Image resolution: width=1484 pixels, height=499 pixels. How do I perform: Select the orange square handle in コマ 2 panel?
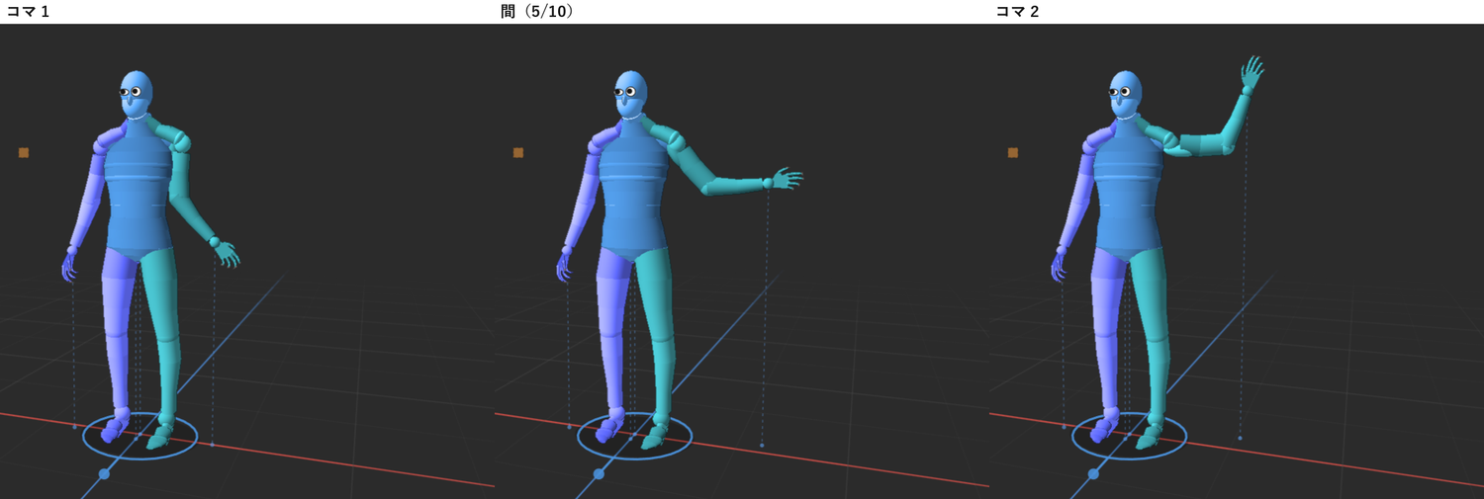pos(1013,153)
